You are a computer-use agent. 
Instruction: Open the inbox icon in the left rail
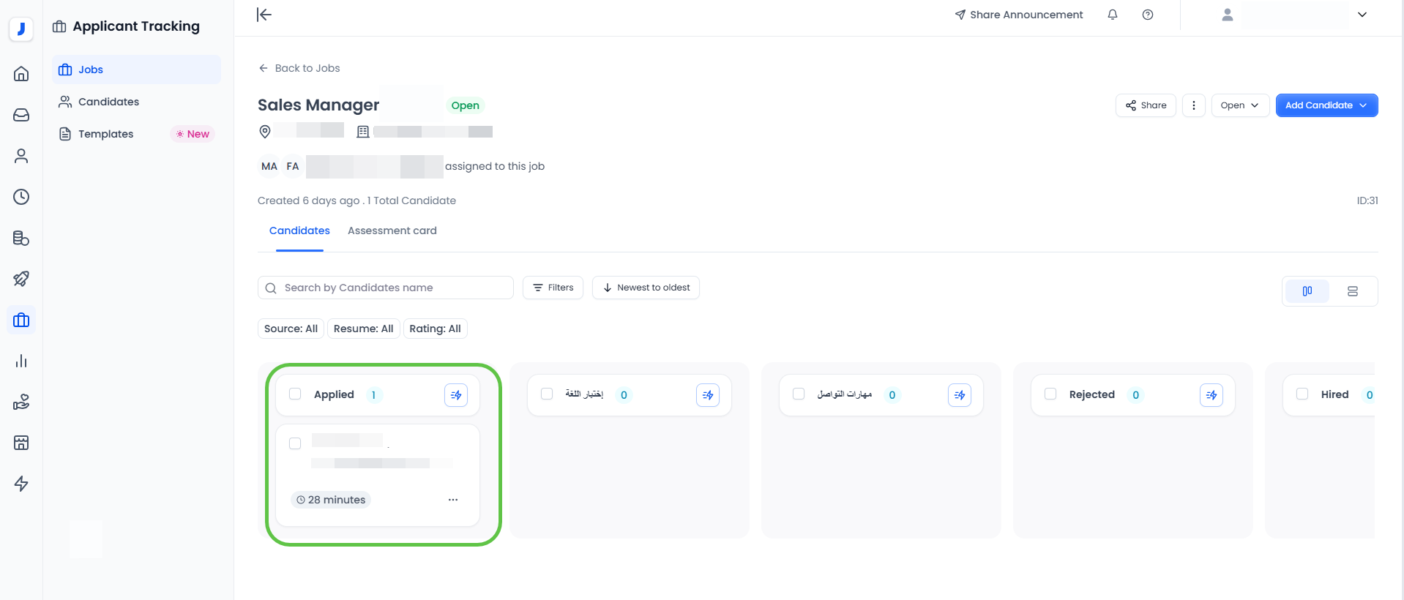(x=21, y=115)
